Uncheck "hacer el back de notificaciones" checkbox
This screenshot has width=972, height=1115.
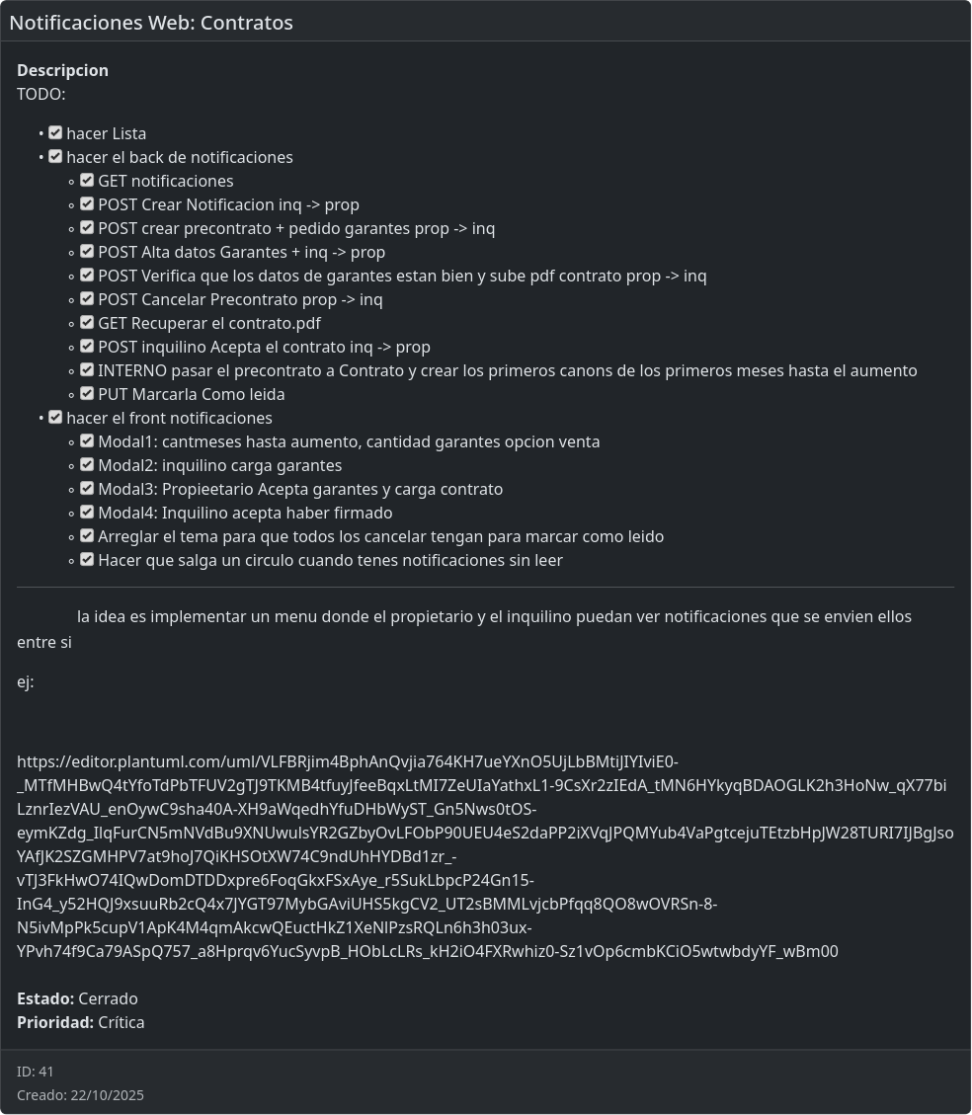55,156
